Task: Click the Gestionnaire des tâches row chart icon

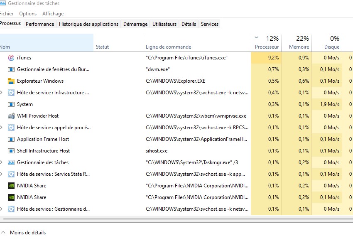Action: pos(11,162)
